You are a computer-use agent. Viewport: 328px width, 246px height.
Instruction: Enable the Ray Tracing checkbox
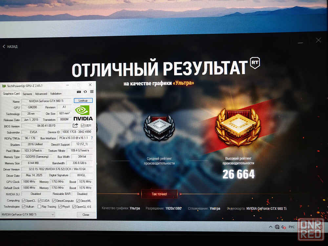[39, 206]
